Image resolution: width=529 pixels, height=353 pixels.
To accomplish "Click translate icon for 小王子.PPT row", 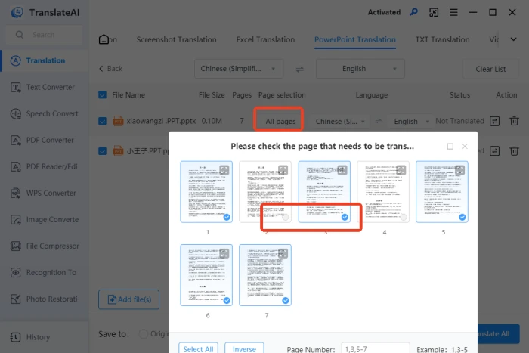I will [x=494, y=151].
